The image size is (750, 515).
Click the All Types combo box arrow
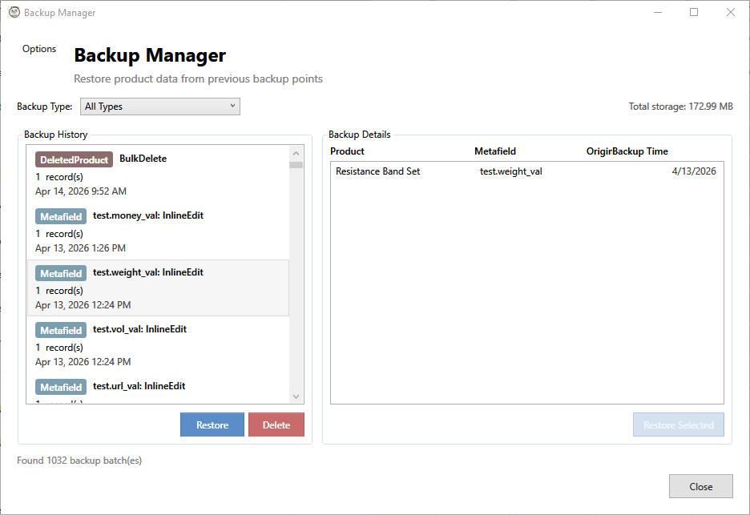tap(232, 106)
